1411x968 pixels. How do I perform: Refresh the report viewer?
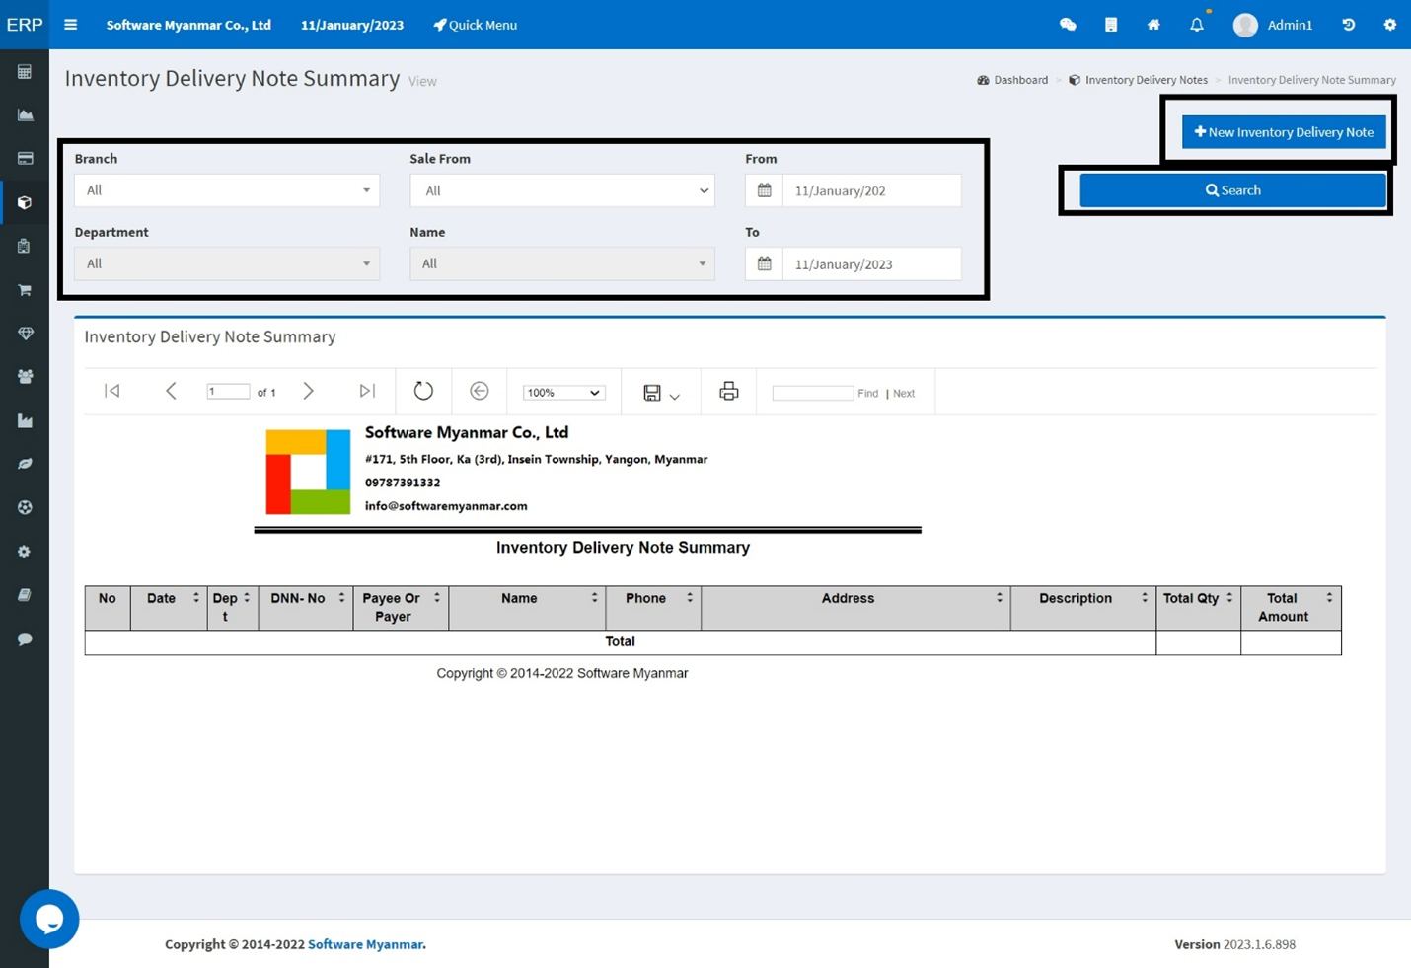coord(423,391)
